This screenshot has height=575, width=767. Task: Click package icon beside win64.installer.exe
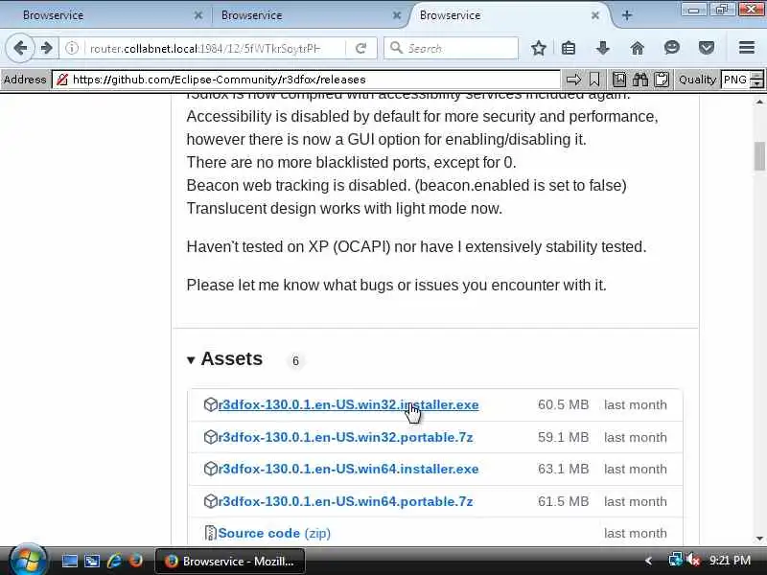[x=210, y=469]
